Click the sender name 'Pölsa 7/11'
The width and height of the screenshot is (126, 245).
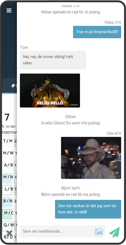[x=113, y=23]
